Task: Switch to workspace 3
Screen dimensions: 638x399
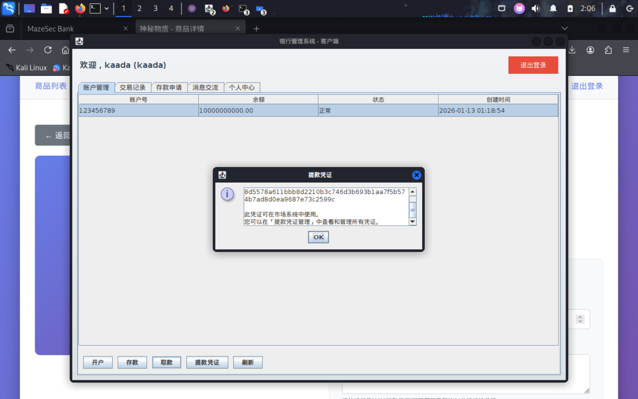Action: [155, 9]
